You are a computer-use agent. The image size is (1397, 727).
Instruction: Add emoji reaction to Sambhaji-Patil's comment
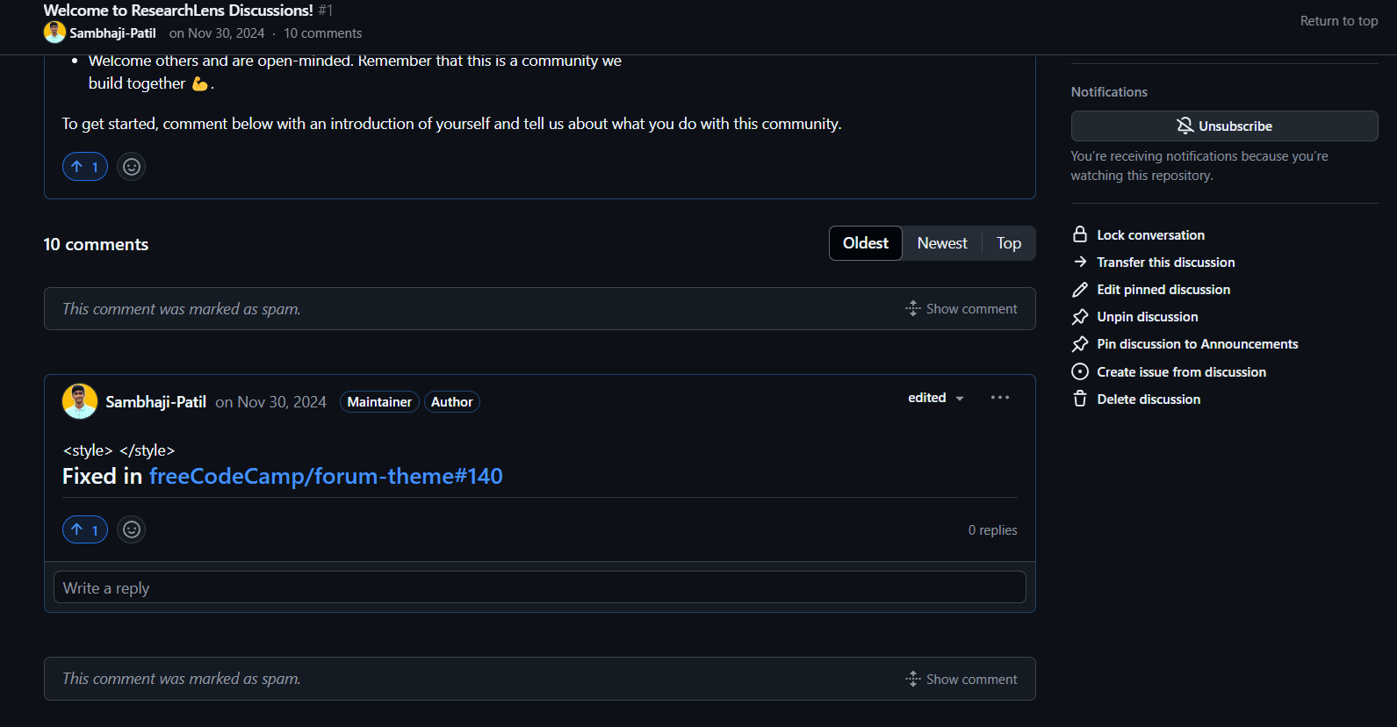pos(131,529)
